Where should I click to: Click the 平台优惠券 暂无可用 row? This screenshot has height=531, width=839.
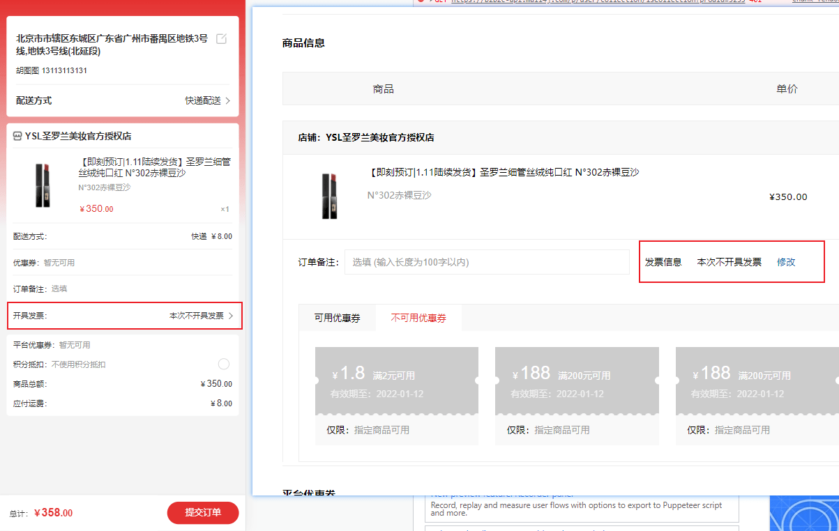(124, 345)
